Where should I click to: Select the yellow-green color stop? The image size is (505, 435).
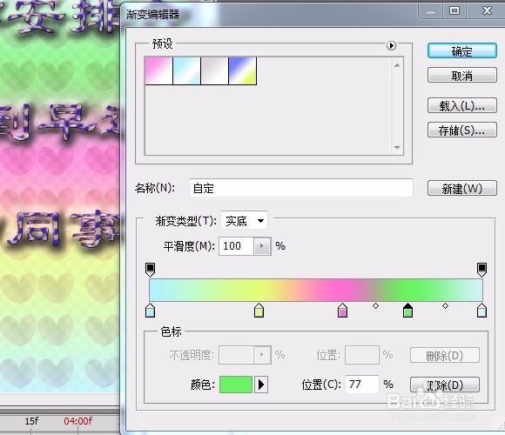click(259, 311)
